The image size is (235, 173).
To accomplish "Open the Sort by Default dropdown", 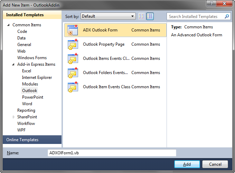I will point(108,16).
